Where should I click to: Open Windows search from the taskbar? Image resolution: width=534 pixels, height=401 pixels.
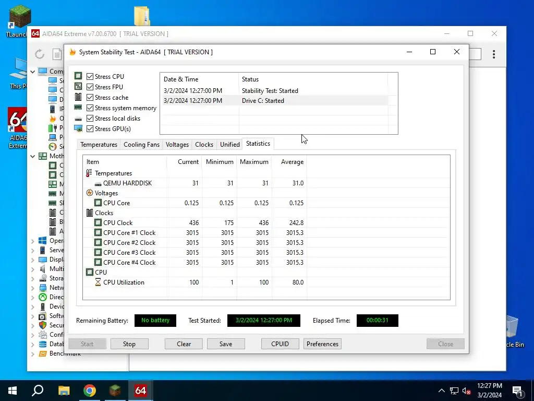[x=38, y=391]
